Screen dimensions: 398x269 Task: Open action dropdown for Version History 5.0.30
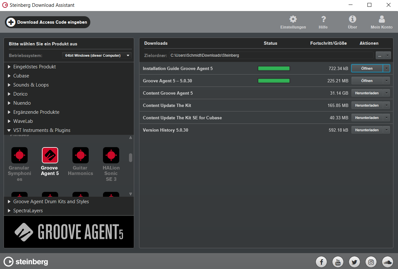tap(387, 130)
